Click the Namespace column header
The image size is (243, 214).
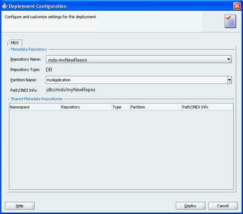(x=35, y=107)
